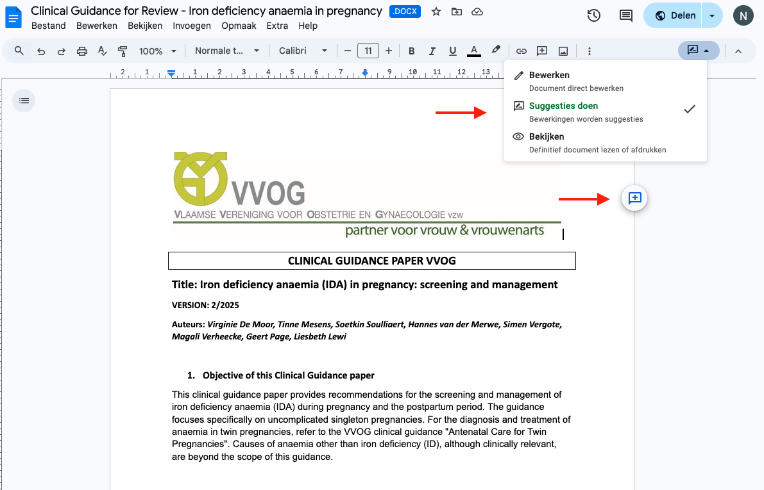Open the zoom level dropdown
The image size is (764, 490).
157,51
